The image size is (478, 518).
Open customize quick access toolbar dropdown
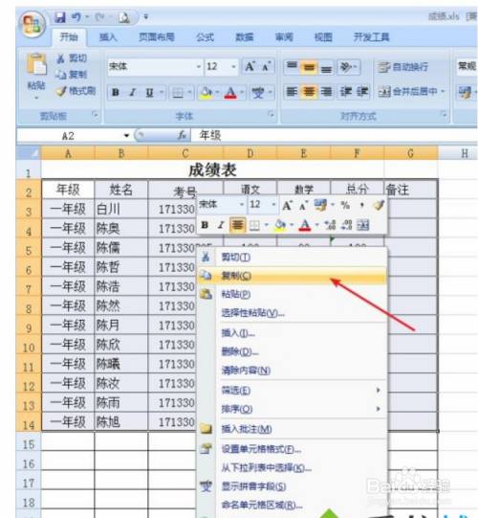point(146,17)
